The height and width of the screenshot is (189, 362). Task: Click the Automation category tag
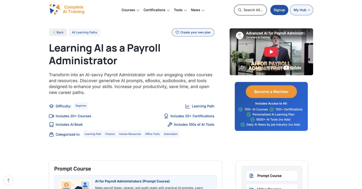point(171,134)
